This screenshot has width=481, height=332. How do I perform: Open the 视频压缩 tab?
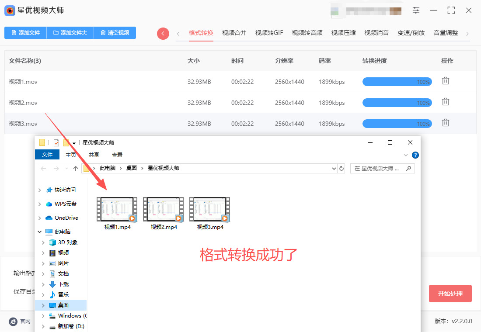pyautogui.click(x=343, y=33)
